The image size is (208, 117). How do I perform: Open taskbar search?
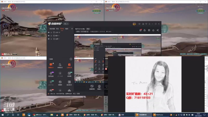[8, 115]
